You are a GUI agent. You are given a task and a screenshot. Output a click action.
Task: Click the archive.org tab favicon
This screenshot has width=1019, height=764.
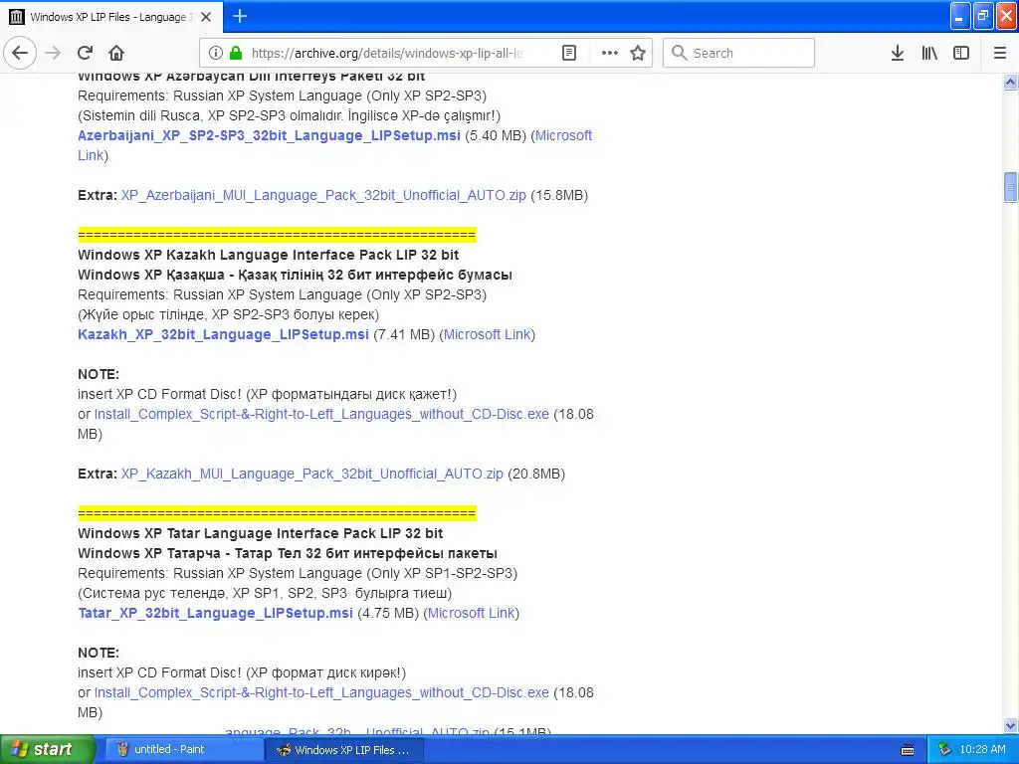coord(17,17)
